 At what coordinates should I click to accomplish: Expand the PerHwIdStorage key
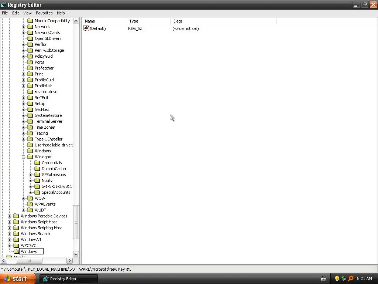click(x=23, y=50)
